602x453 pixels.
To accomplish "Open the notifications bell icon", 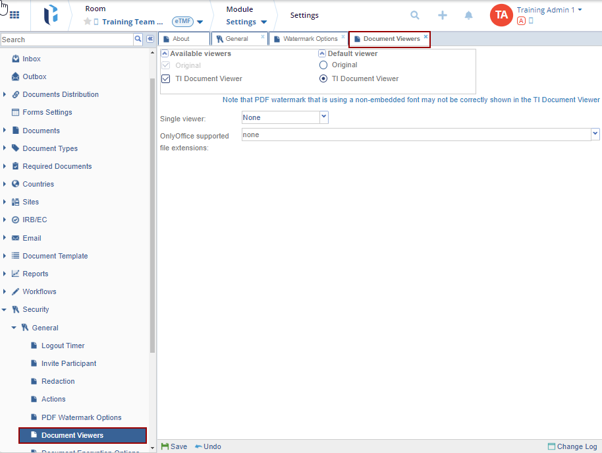I will click(469, 15).
